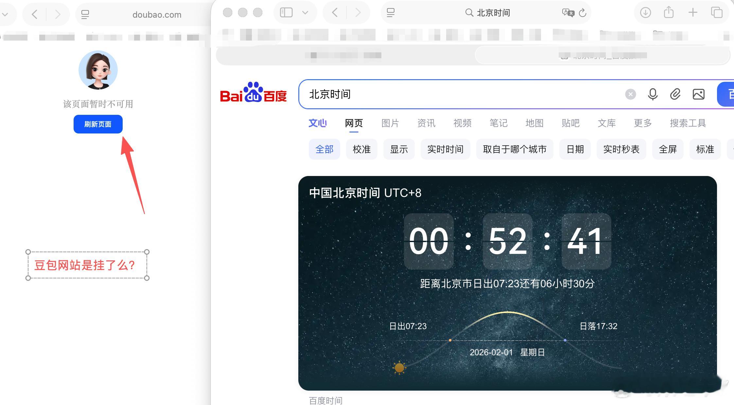Show all tabs via the tab overview icon
Screen dimensions: 734x405
(x=716, y=12)
